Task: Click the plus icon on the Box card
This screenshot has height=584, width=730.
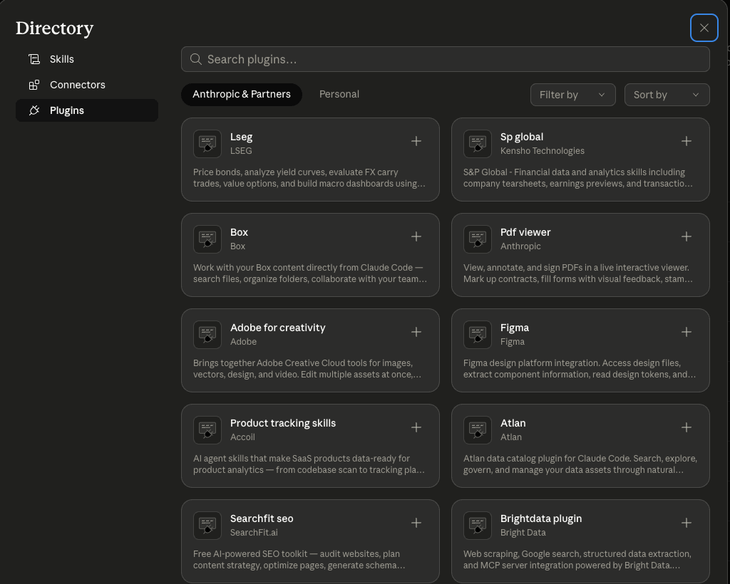Action: tap(416, 236)
